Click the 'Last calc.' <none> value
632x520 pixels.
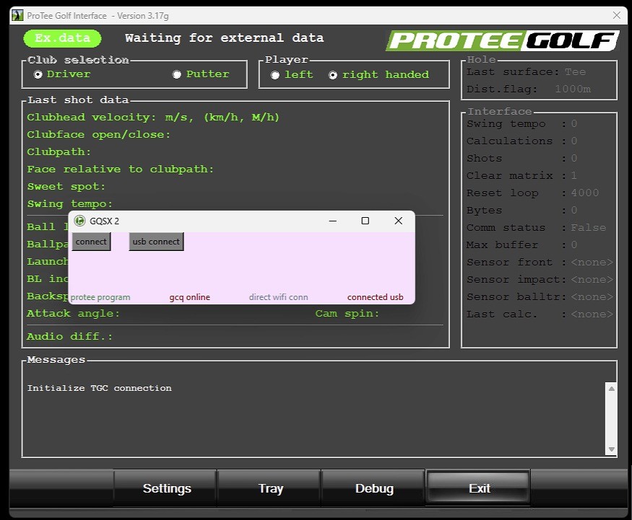(x=592, y=314)
